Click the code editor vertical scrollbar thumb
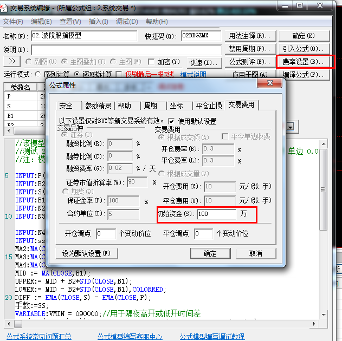Screen dimensions: 342x341 [324, 189]
